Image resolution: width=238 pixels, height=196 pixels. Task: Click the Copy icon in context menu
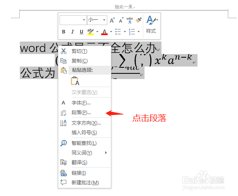(63, 61)
